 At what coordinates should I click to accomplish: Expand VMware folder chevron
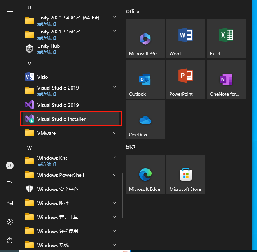pos(114,133)
